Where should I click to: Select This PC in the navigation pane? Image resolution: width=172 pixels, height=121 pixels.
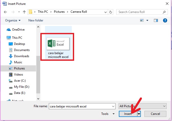(17, 38)
